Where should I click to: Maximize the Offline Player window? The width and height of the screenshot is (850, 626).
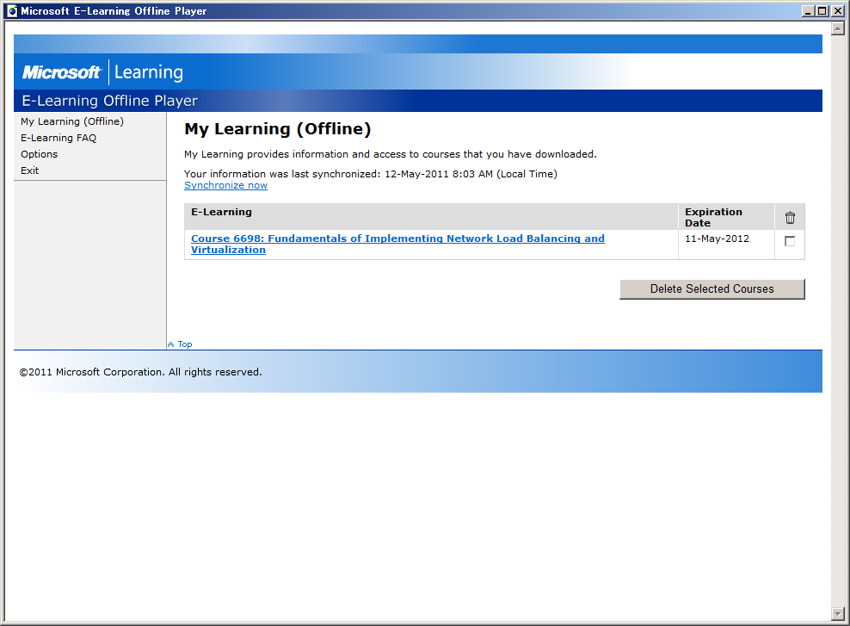coord(822,11)
